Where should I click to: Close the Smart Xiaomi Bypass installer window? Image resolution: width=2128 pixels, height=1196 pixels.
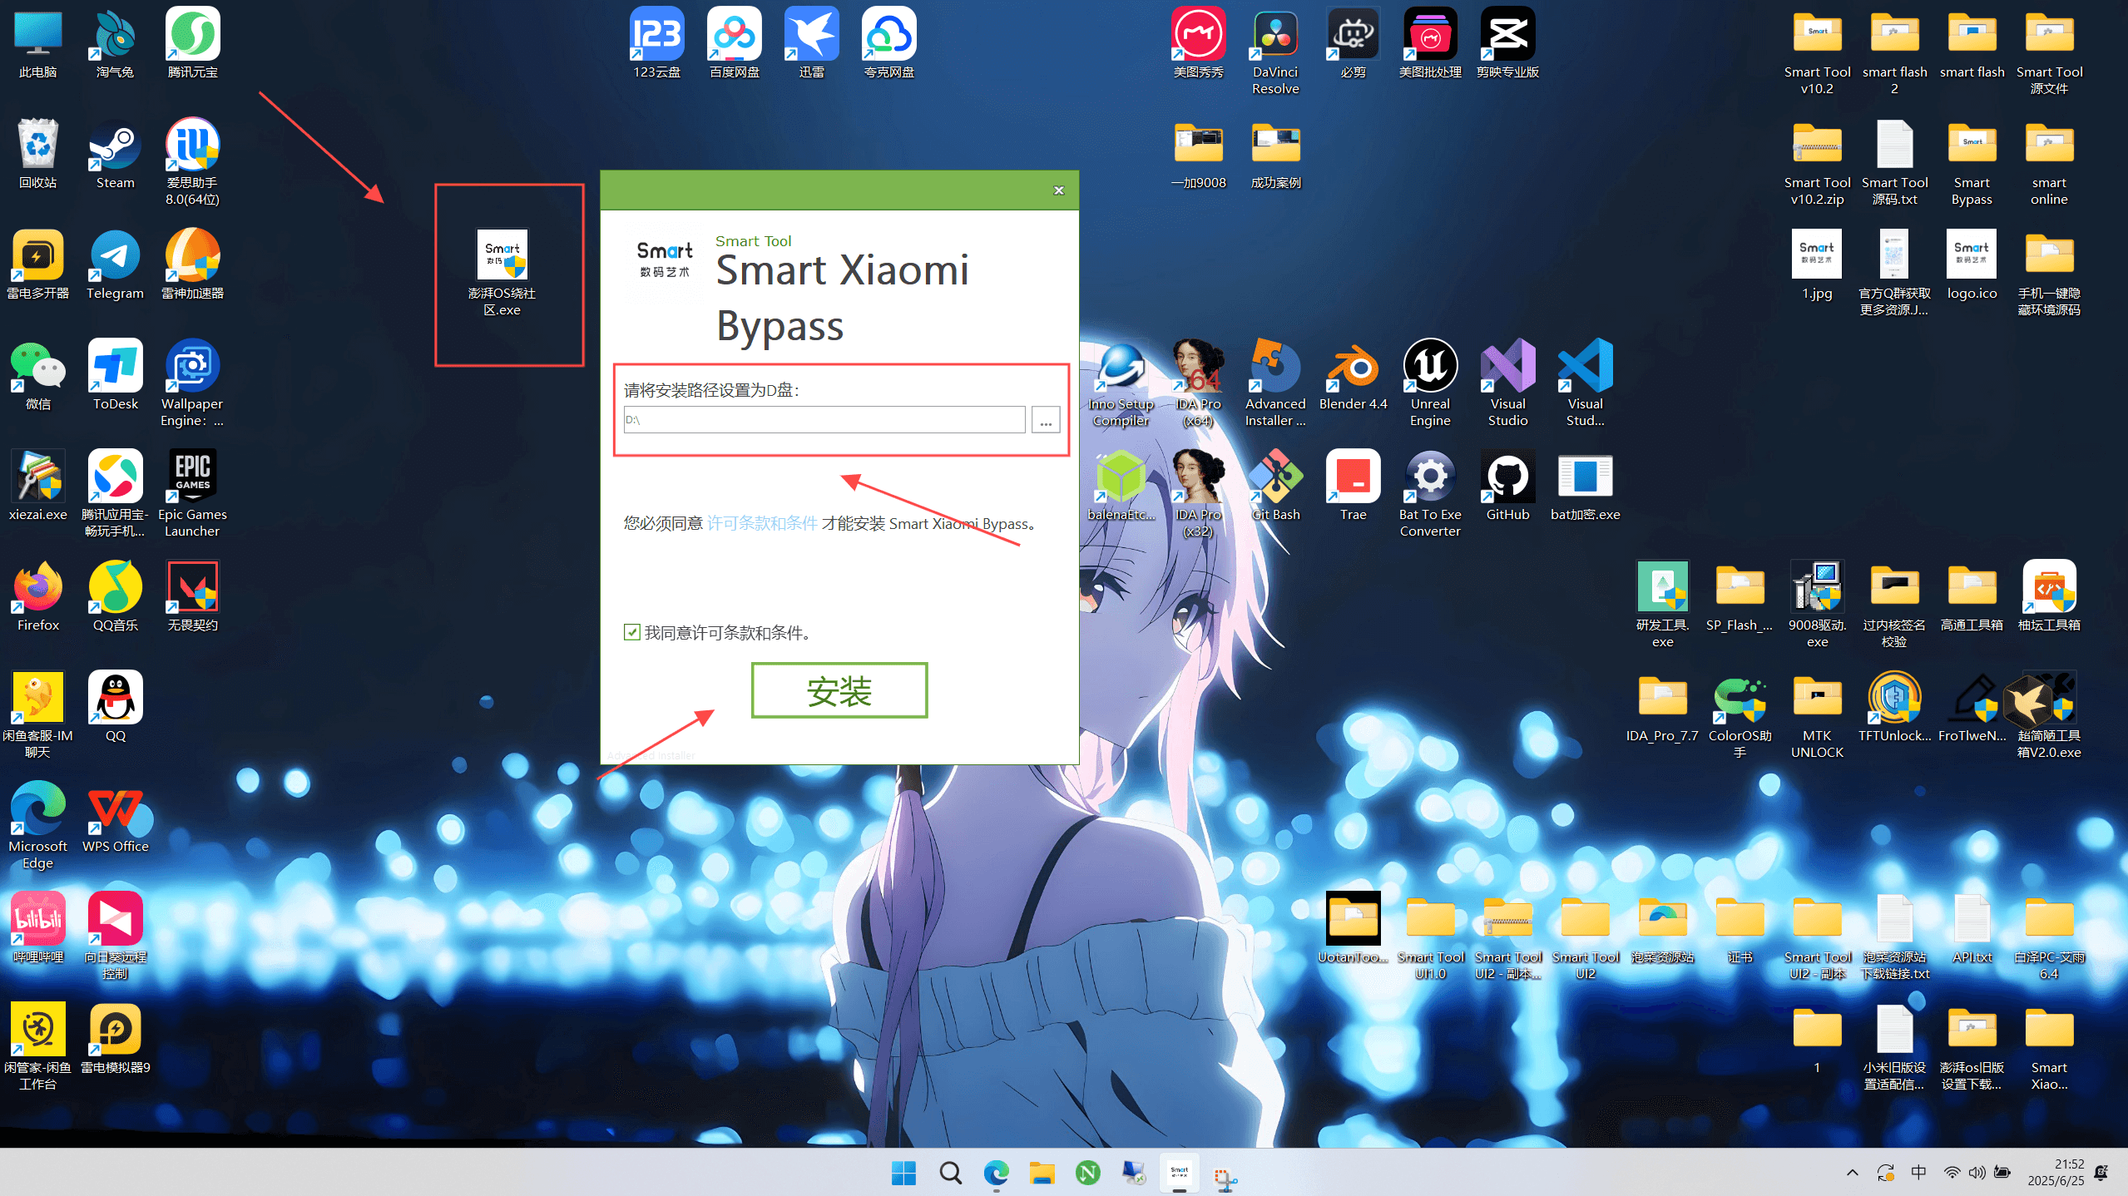[1058, 190]
